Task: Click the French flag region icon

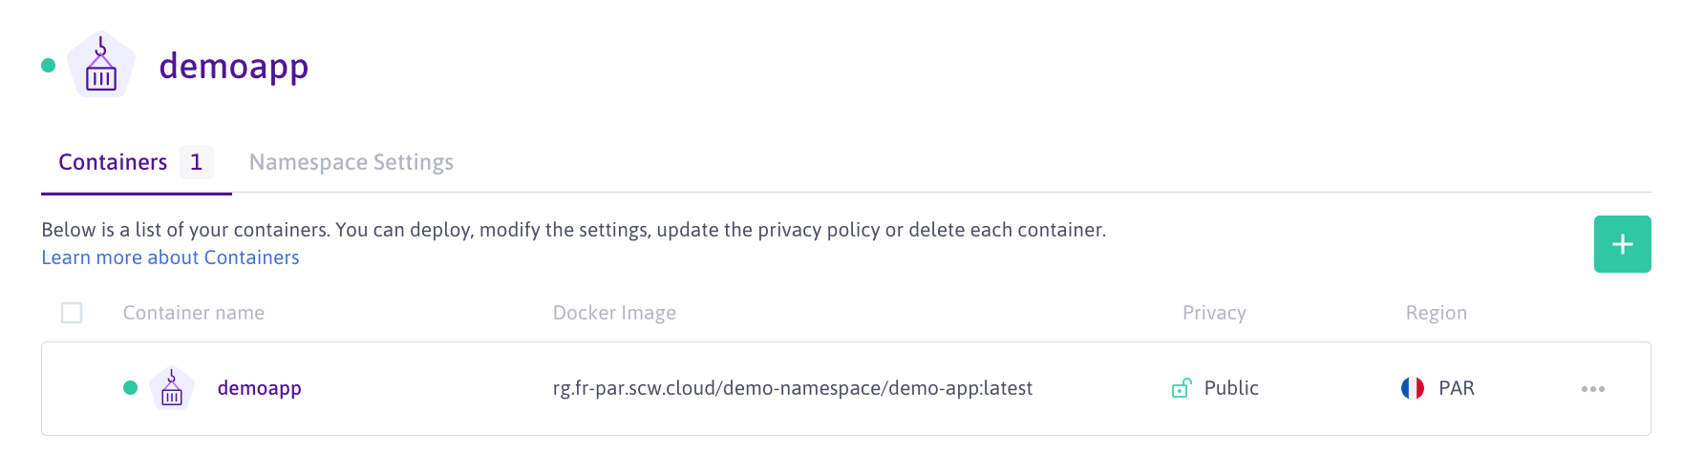Action: [1413, 388]
